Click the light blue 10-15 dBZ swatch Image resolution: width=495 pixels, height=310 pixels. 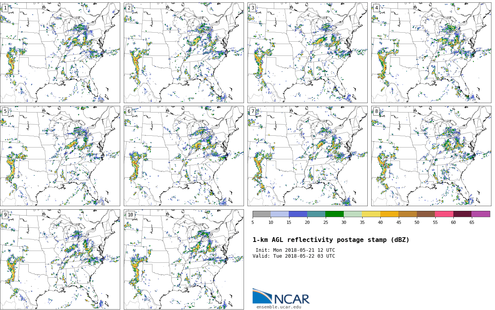[x=280, y=214]
